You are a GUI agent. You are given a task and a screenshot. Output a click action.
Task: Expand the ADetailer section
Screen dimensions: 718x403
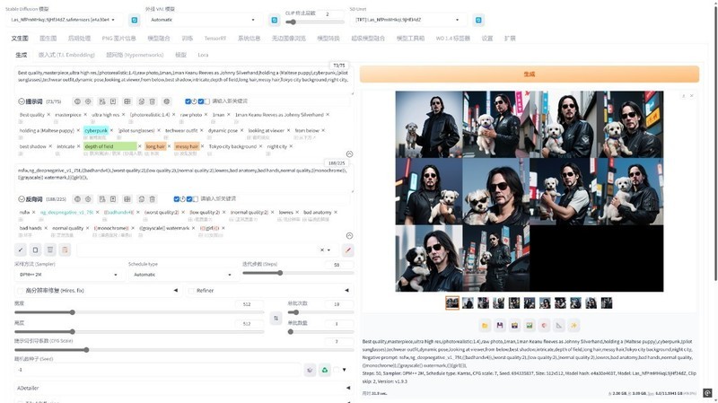pyautogui.click(x=179, y=388)
